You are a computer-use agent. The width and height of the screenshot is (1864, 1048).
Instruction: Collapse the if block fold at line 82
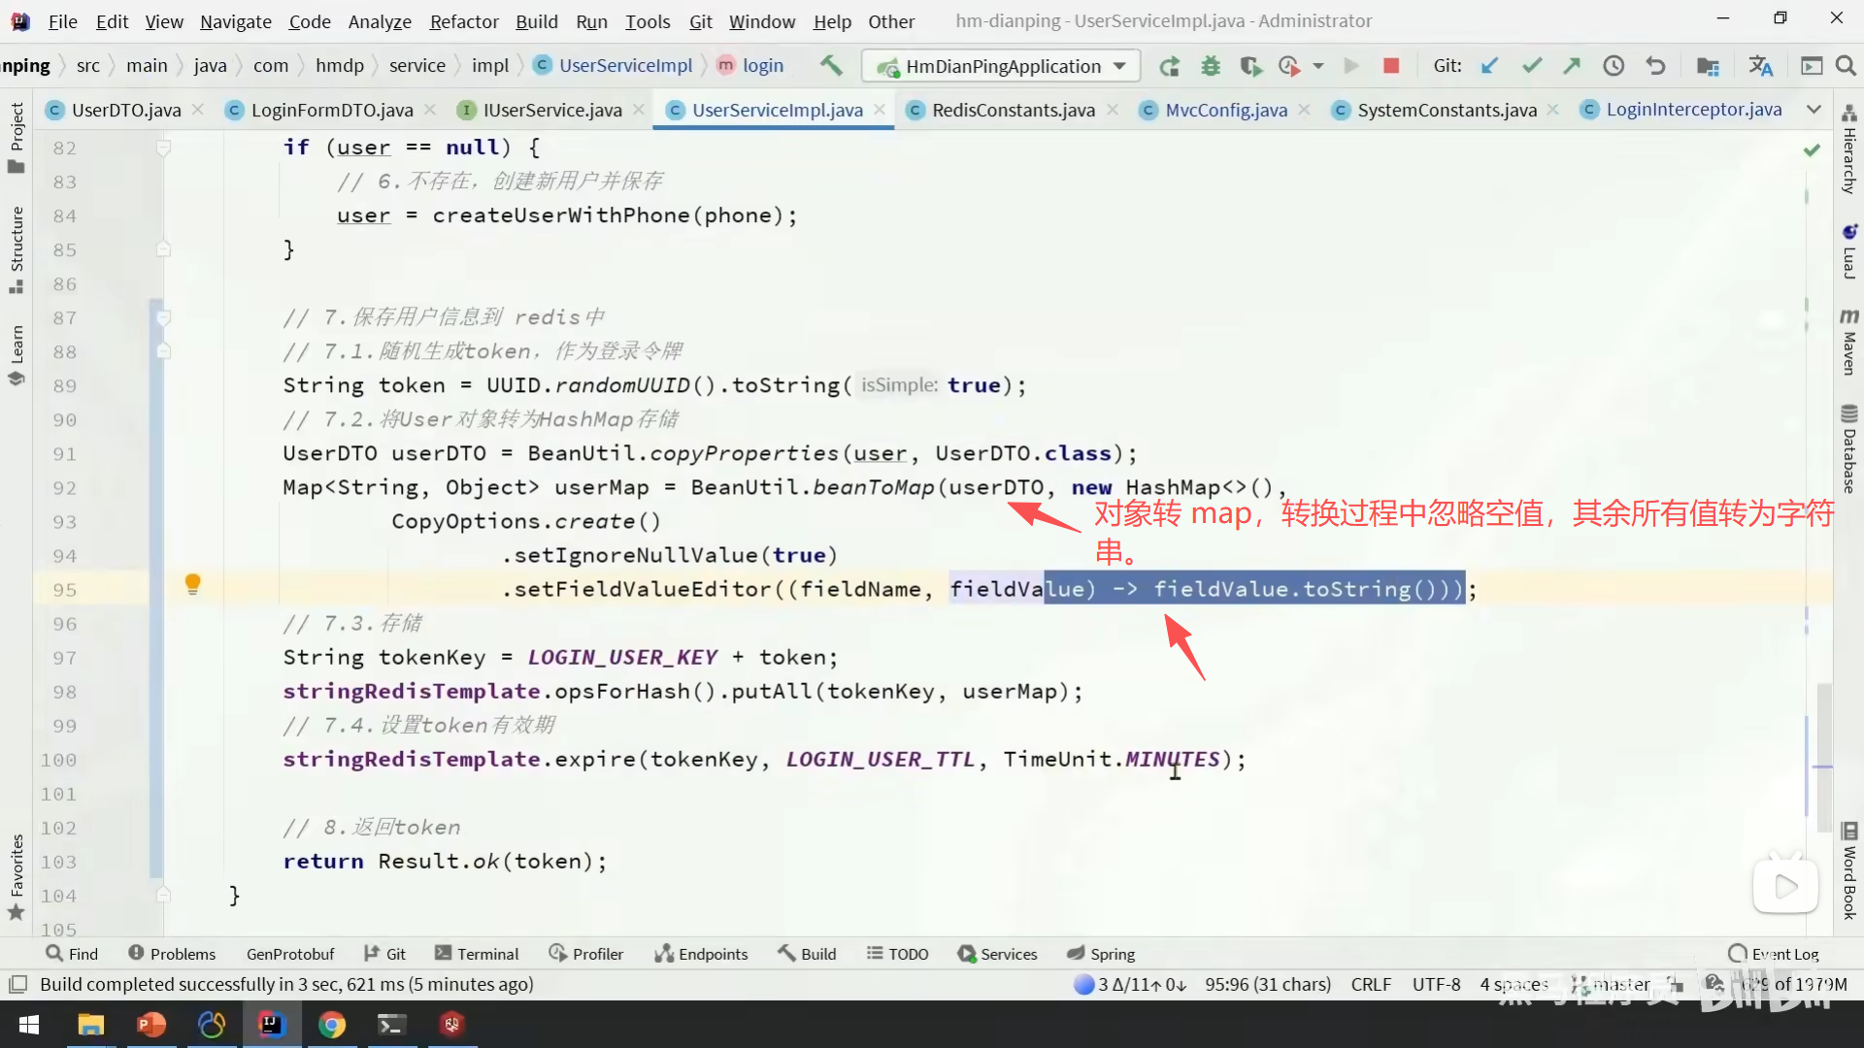pyautogui.click(x=163, y=147)
